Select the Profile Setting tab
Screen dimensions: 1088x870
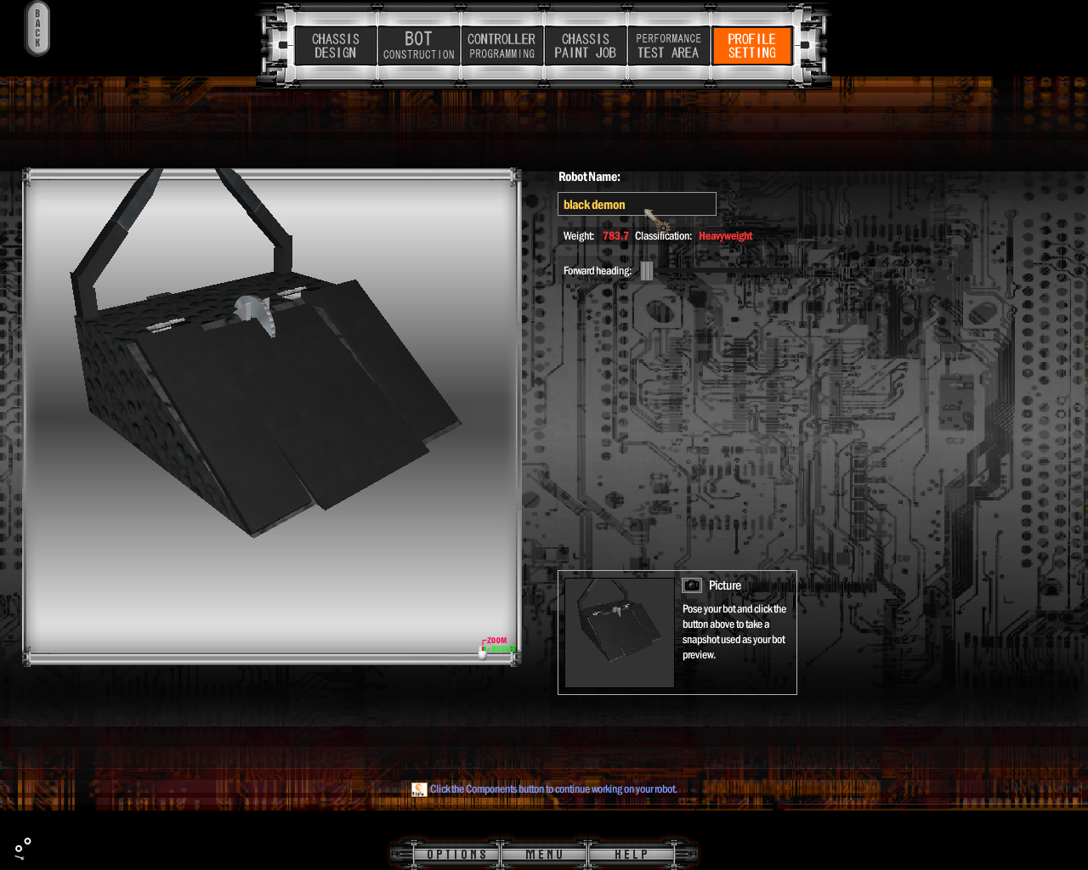pos(751,46)
